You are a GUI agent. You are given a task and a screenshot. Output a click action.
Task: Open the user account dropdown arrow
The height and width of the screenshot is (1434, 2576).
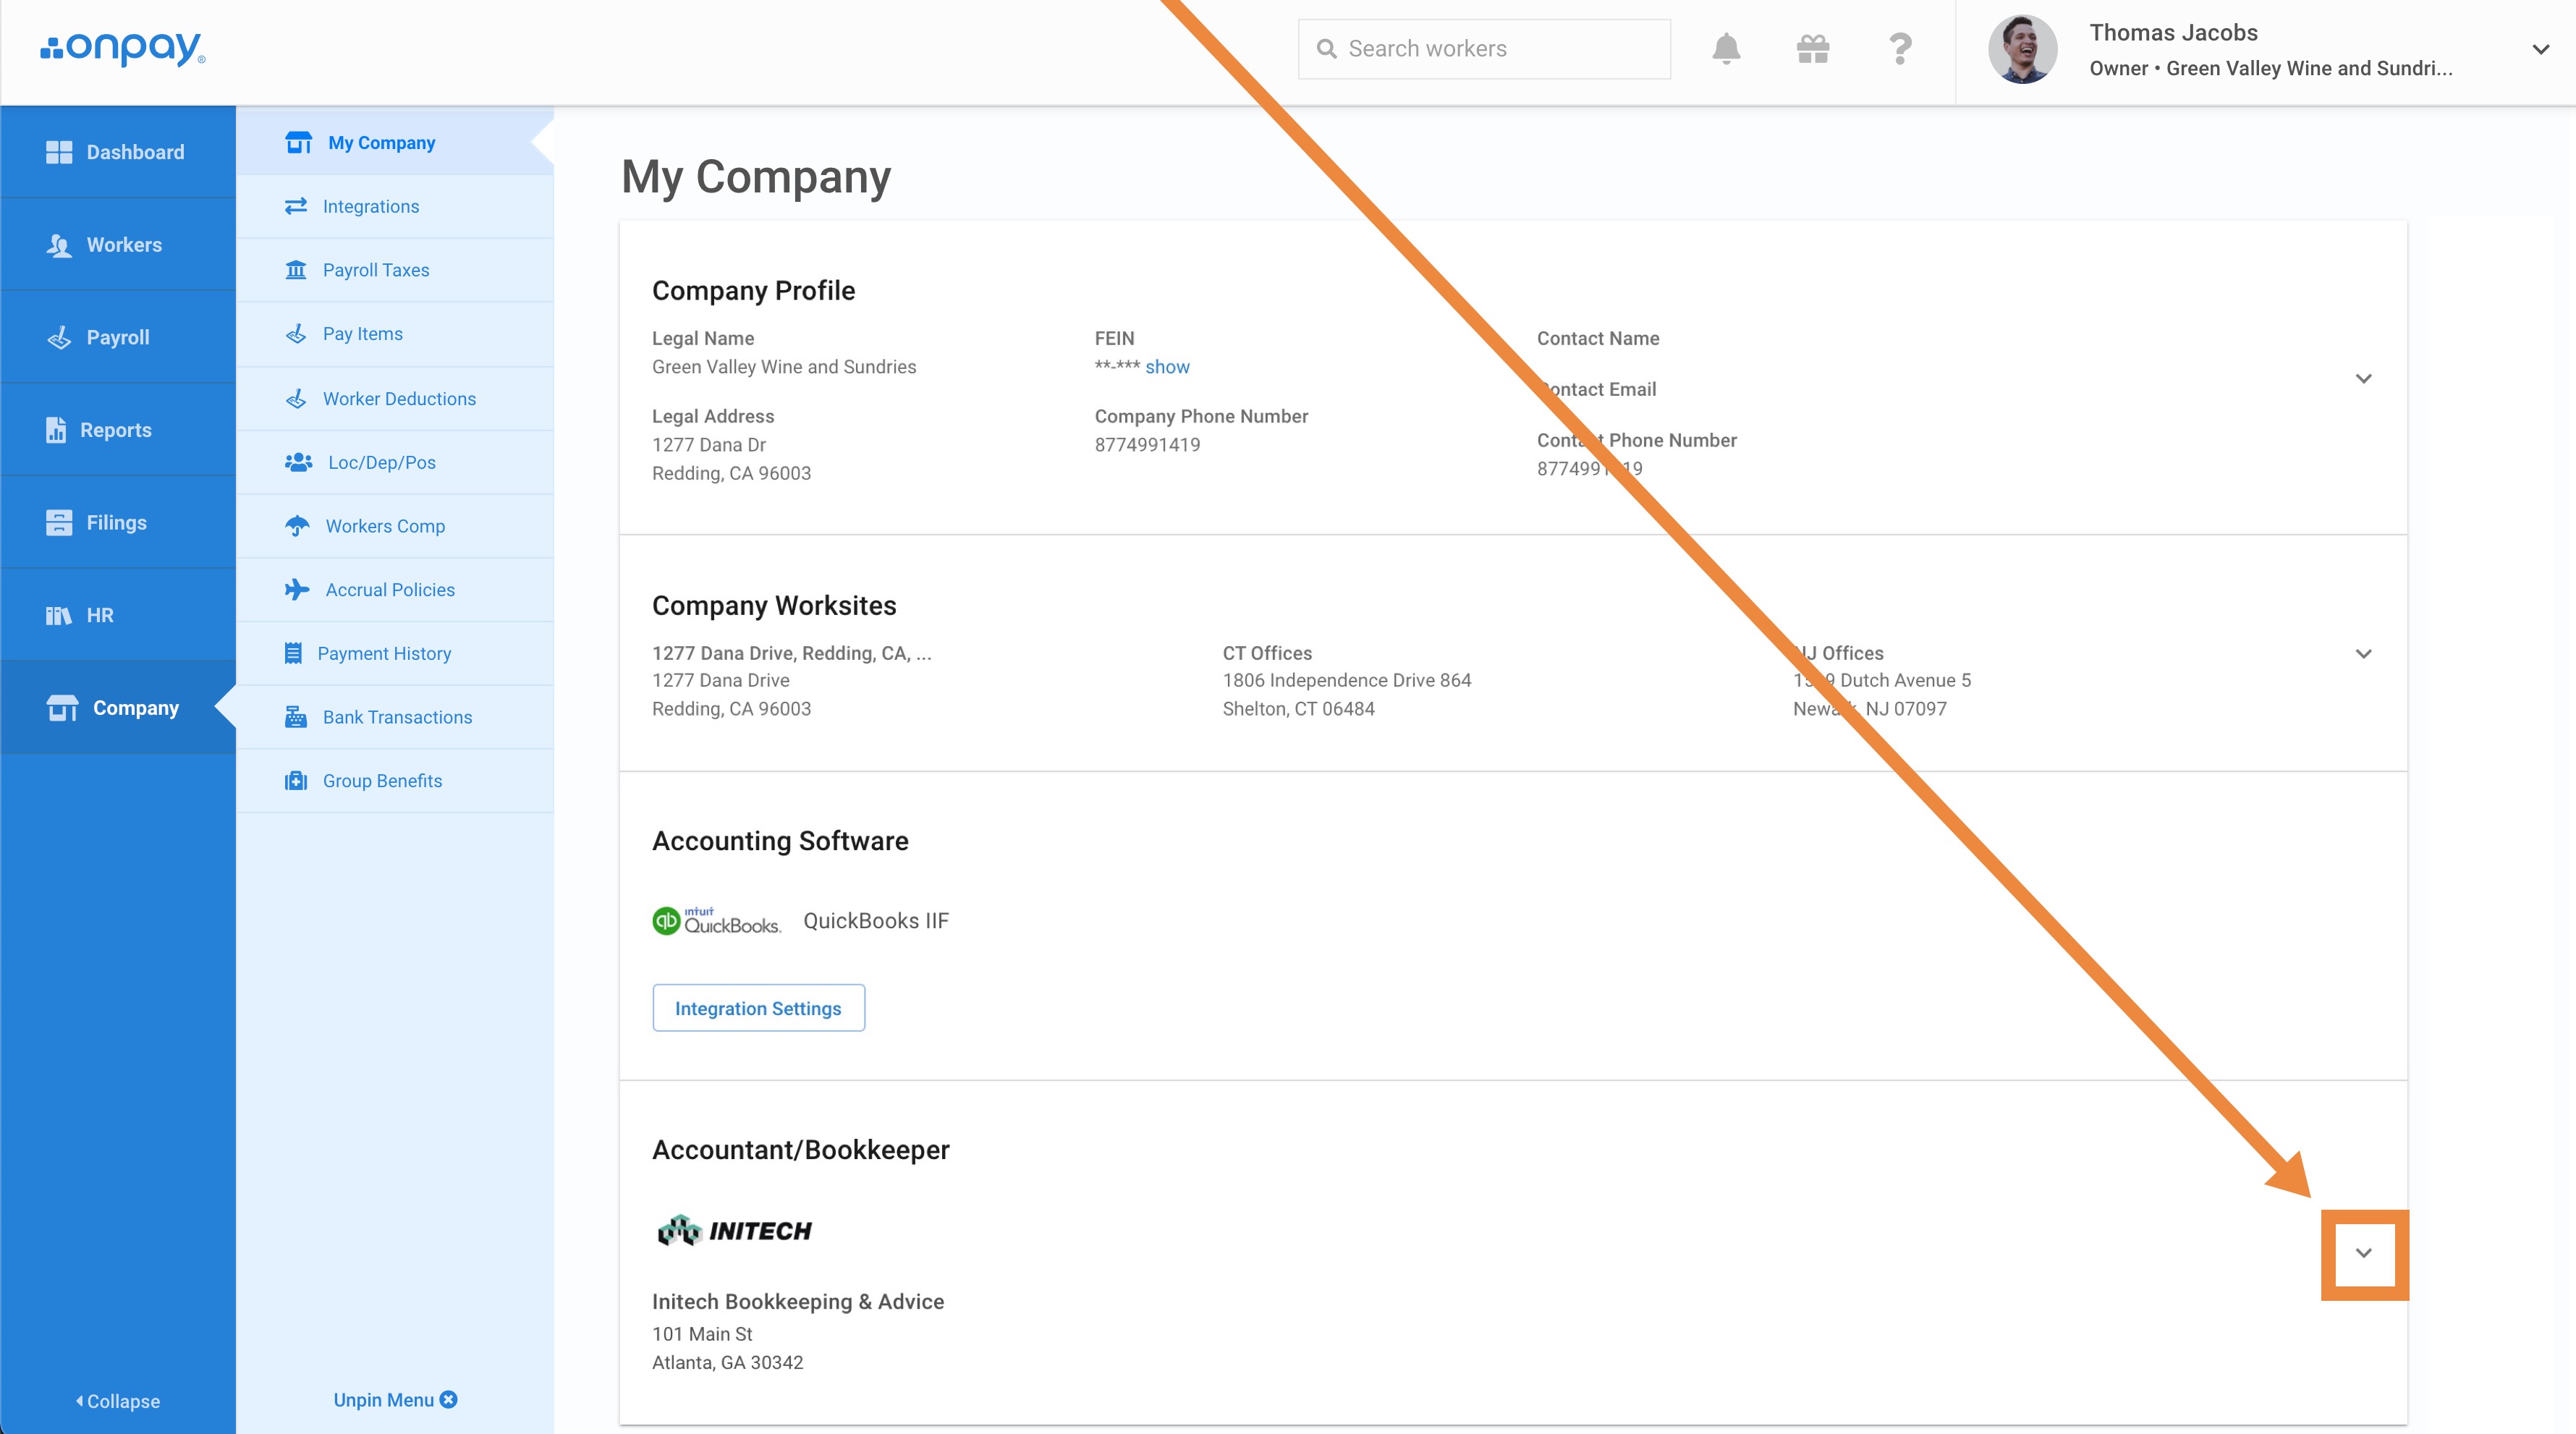(2541, 49)
